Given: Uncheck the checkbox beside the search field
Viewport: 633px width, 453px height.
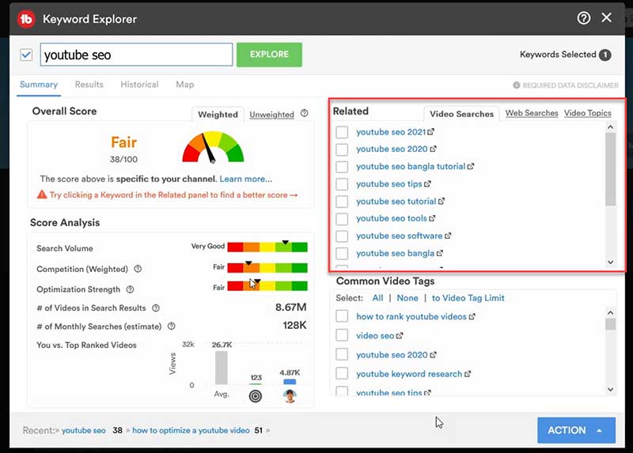Looking at the screenshot, I should [26, 55].
